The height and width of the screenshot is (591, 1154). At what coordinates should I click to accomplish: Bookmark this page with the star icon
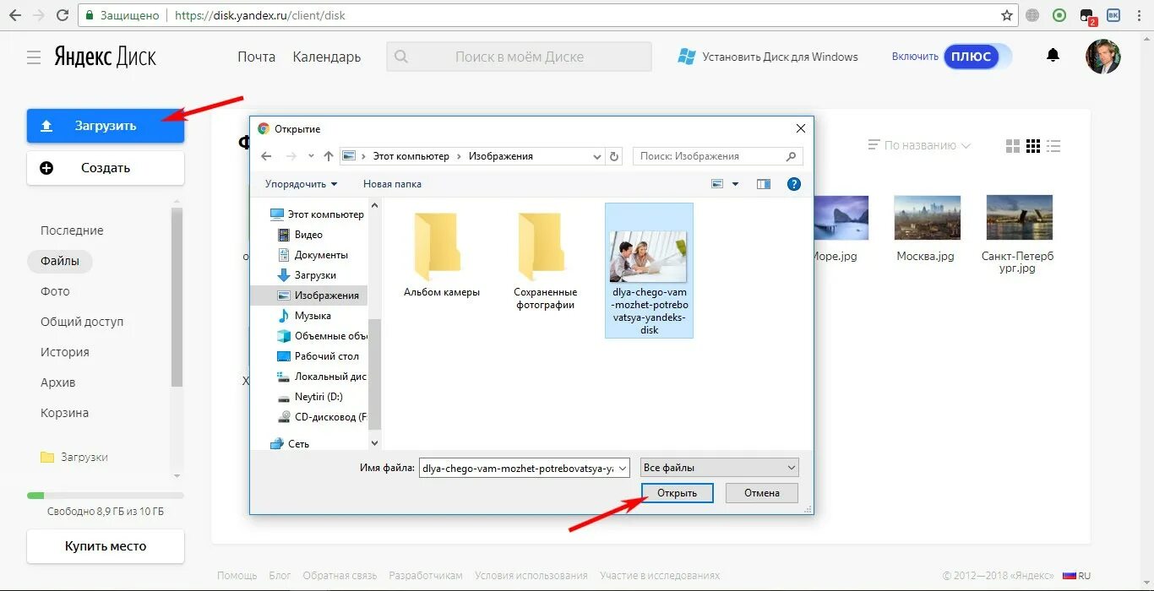coord(1007,15)
